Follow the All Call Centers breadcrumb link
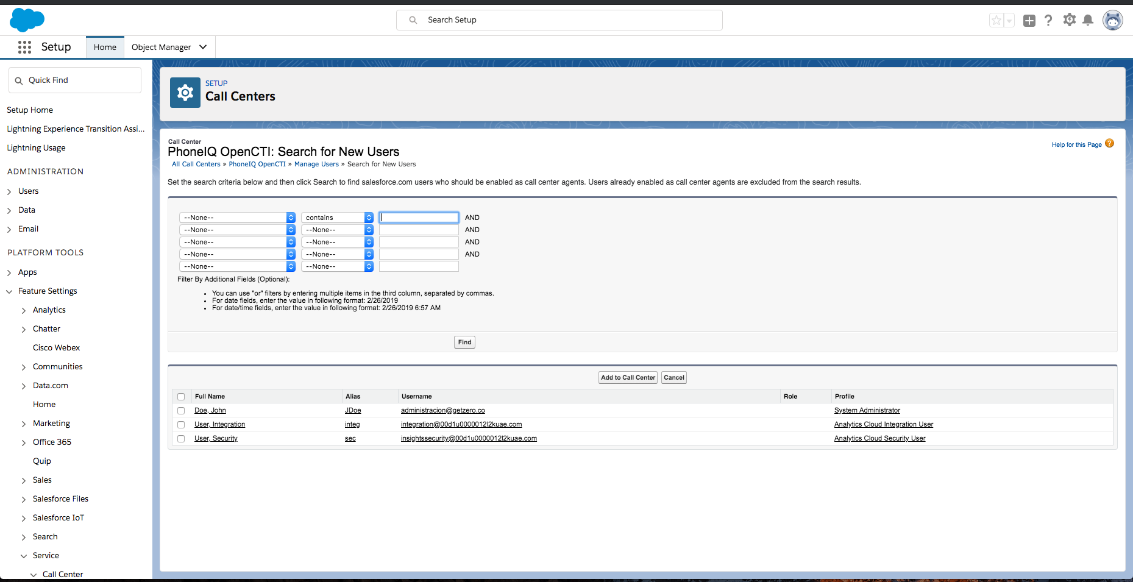Viewport: 1133px width, 582px height. 196,165
